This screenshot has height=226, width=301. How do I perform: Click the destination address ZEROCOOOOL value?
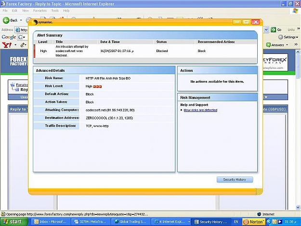click(x=109, y=118)
